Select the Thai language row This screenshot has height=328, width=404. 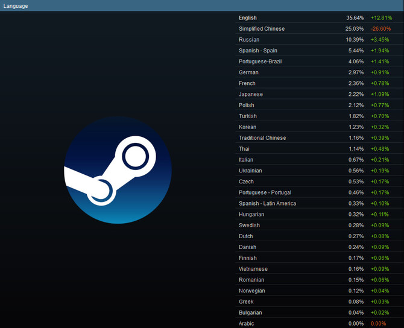[x=320, y=149]
